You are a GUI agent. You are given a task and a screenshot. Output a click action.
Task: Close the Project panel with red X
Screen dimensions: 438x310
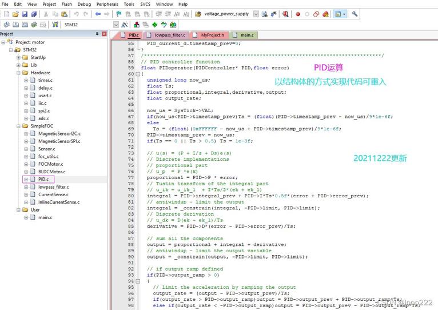click(x=104, y=34)
